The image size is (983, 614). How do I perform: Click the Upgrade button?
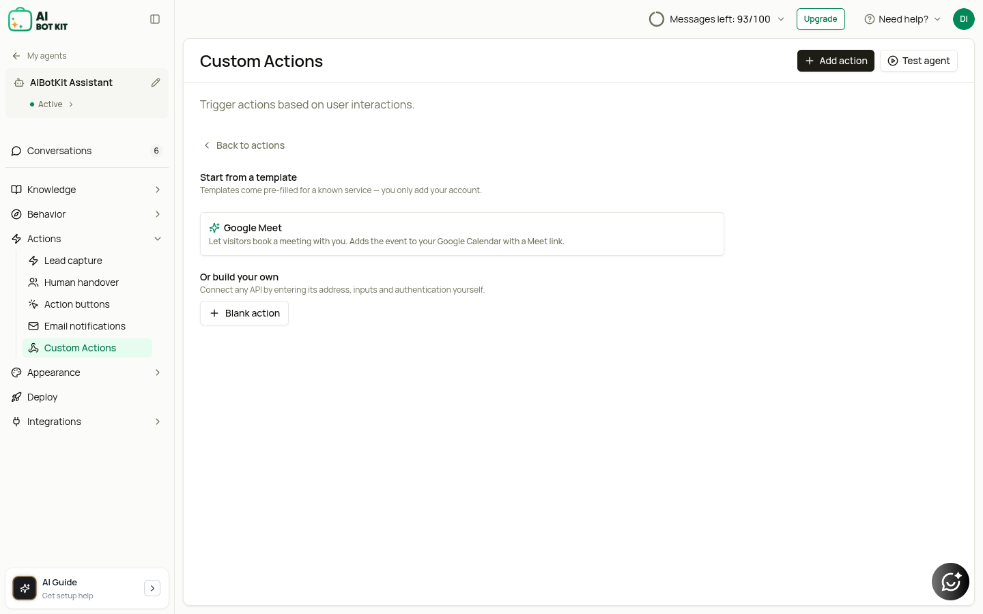[x=821, y=19]
